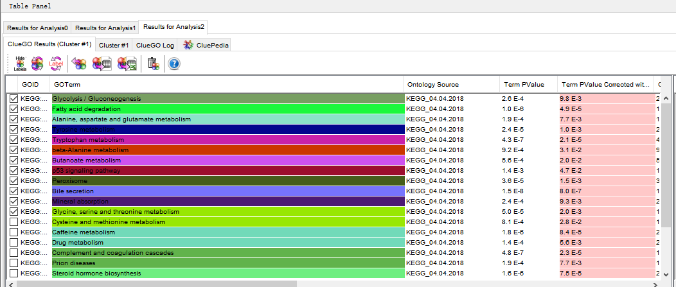Select the Alanine, aspartate and glutamate metabolism cell
Image resolution: width=676 pixels, height=287 pixels.
click(227, 119)
